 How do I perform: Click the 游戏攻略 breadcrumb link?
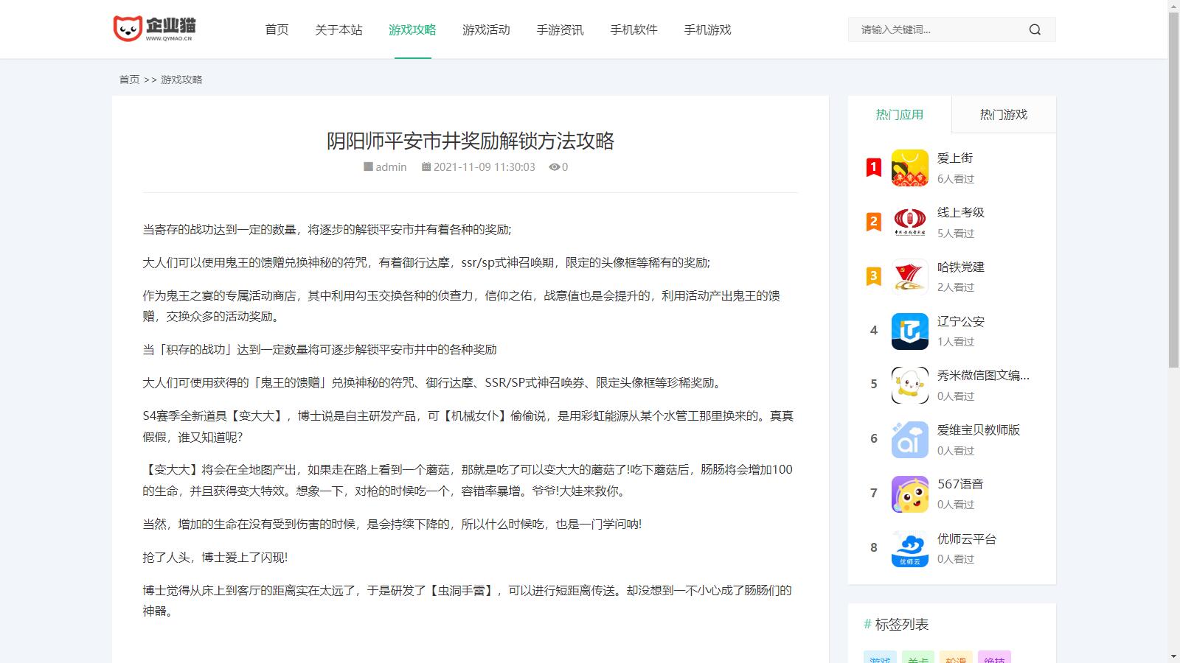point(181,80)
